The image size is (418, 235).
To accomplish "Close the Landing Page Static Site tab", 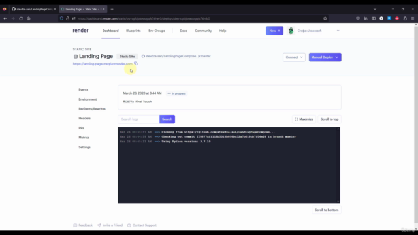I will click(x=104, y=9).
